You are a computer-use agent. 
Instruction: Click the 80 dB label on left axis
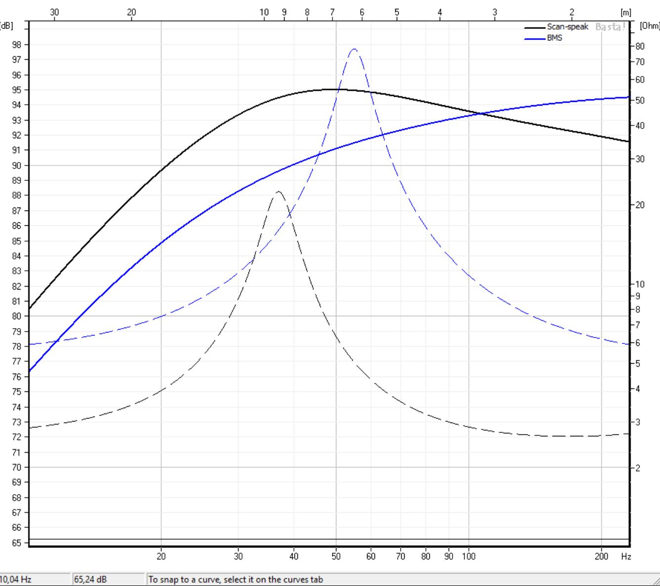tap(17, 316)
